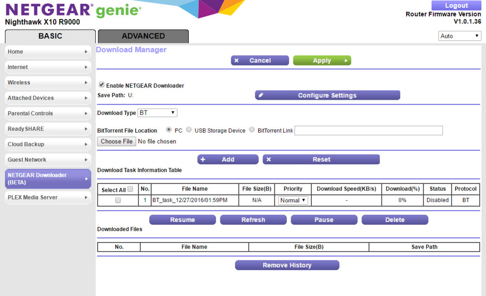Expand the Guest Network menu arrow
Image resolution: width=486 pixels, height=296 pixels.
coord(86,160)
